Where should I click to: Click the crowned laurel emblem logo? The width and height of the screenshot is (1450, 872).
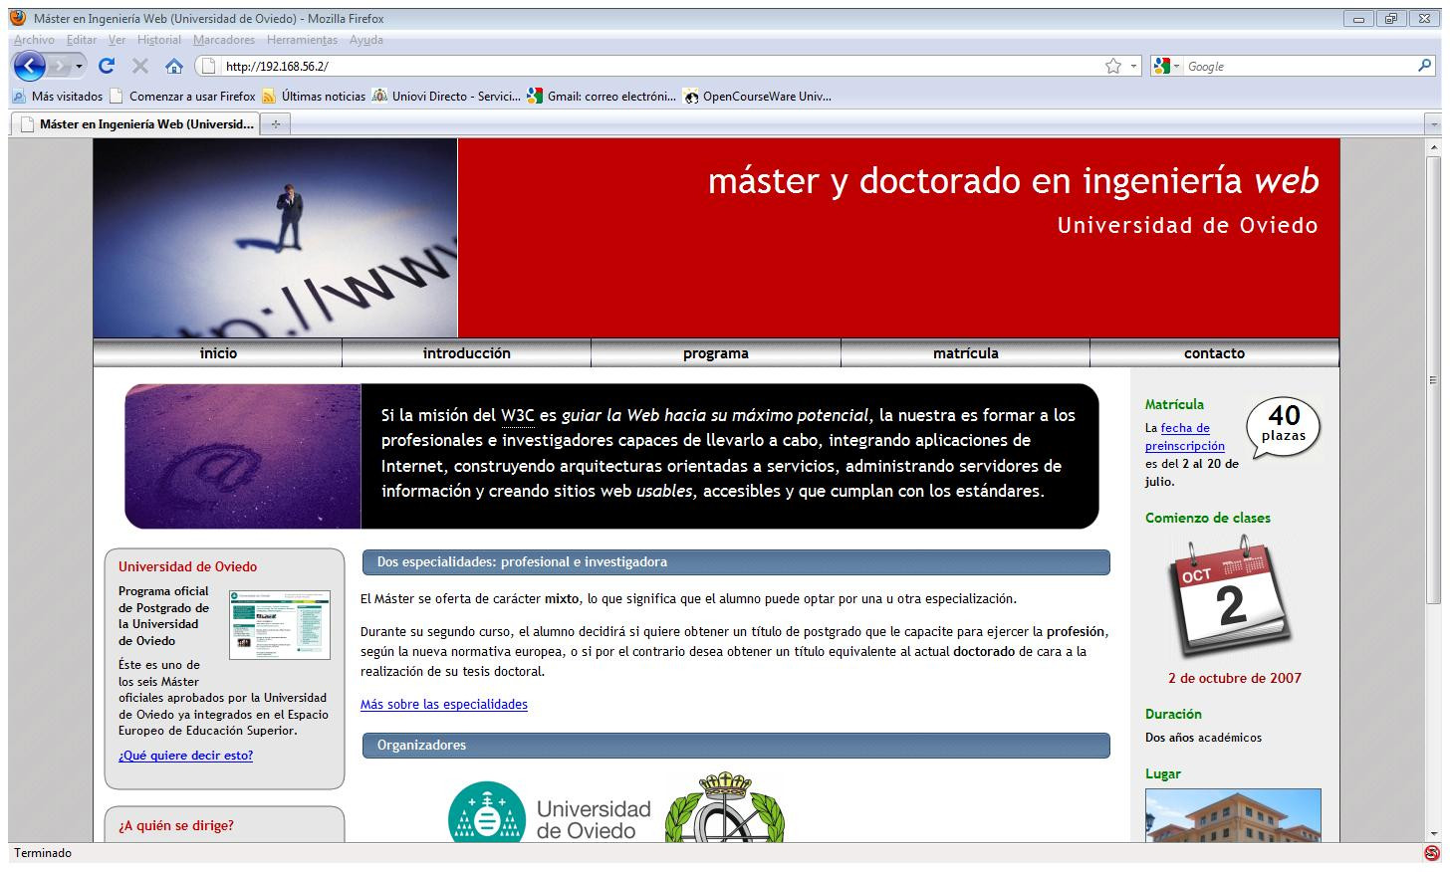tap(724, 808)
